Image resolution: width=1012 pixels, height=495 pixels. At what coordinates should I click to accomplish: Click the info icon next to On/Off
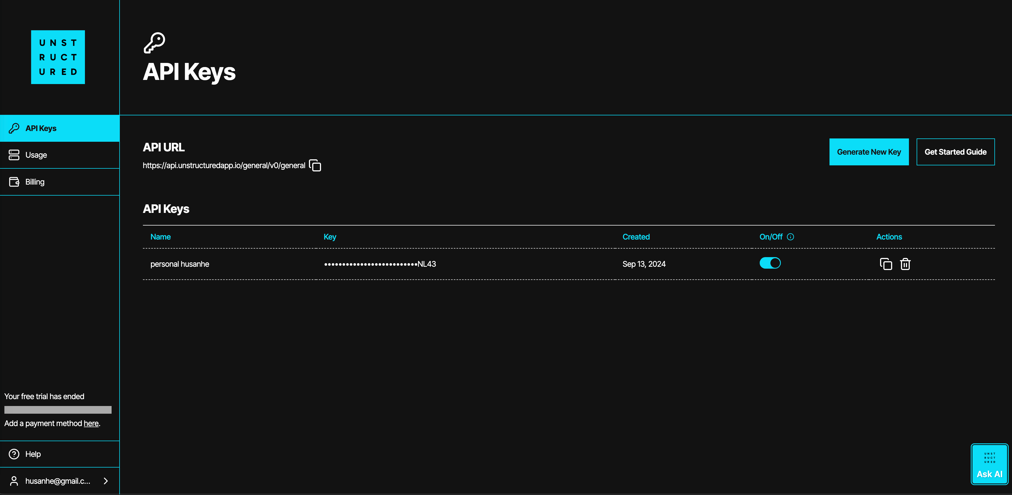click(790, 237)
